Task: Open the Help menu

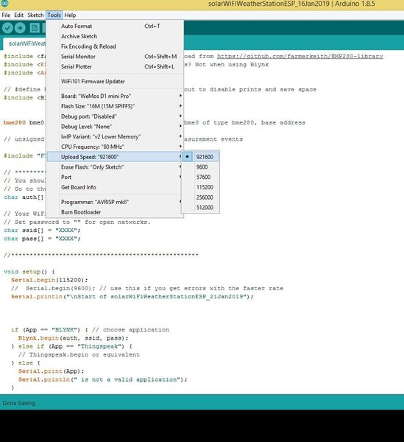Action: click(x=70, y=15)
